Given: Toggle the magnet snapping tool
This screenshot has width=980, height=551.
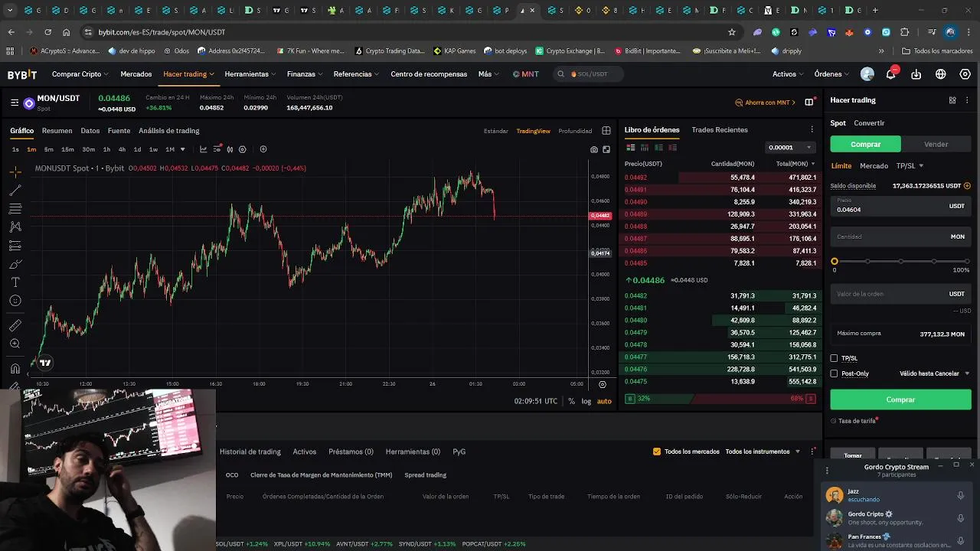Looking at the screenshot, I should click(x=15, y=369).
